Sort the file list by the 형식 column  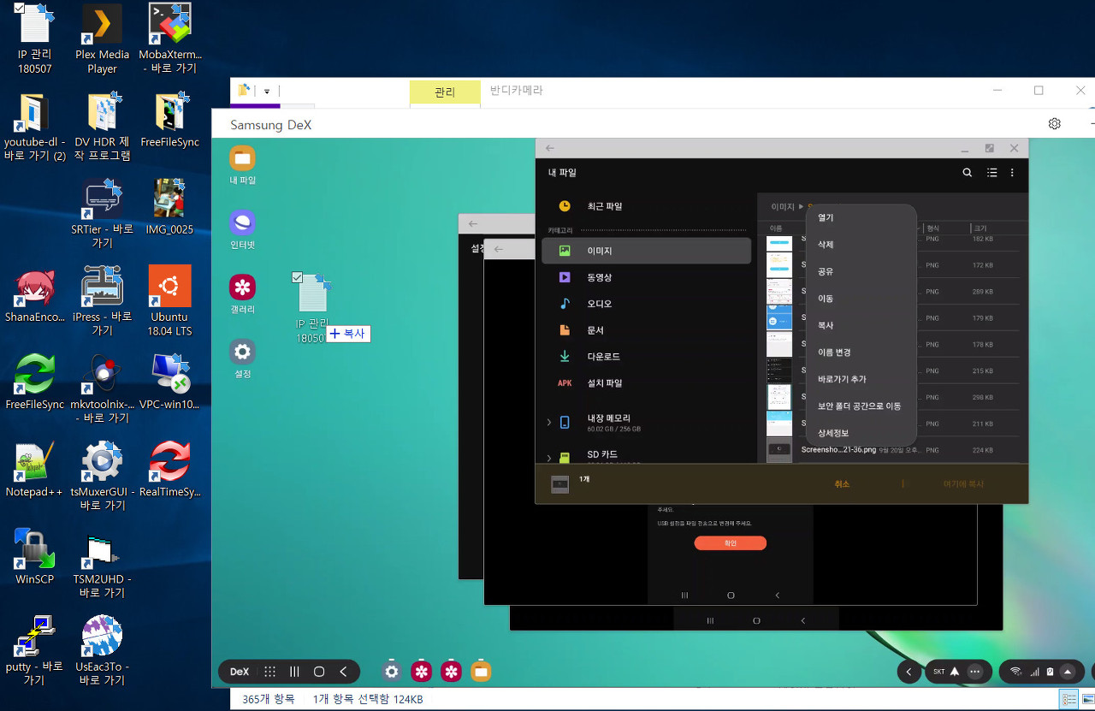point(932,228)
